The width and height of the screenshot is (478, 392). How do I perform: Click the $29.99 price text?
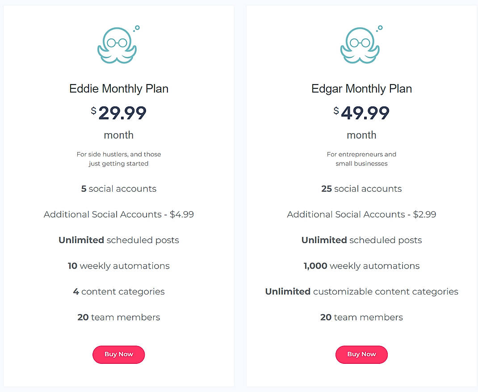click(121, 113)
